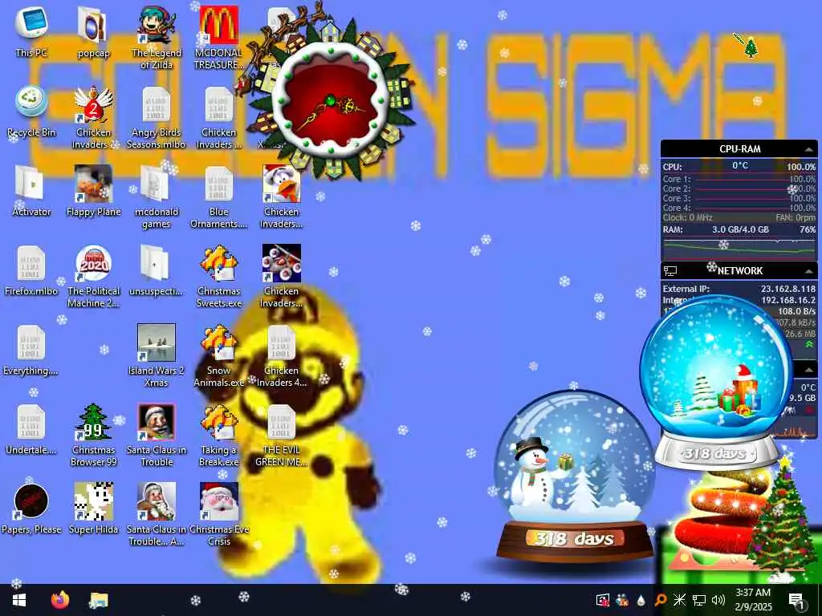The width and height of the screenshot is (822, 616).
Task: Collapse the CPU-RAM widget panel
Action: pyautogui.click(x=809, y=149)
